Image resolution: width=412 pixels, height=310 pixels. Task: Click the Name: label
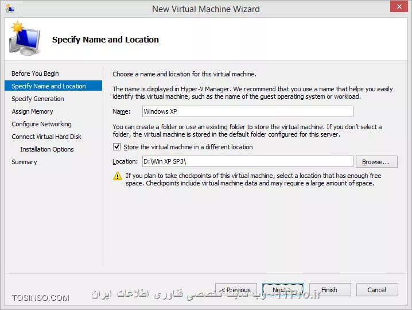coord(122,111)
